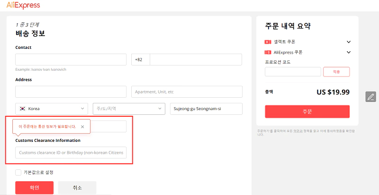379x195 pixels.
Task: Click the AliExpress coupon ticket icon
Action: pyautogui.click(x=268, y=52)
